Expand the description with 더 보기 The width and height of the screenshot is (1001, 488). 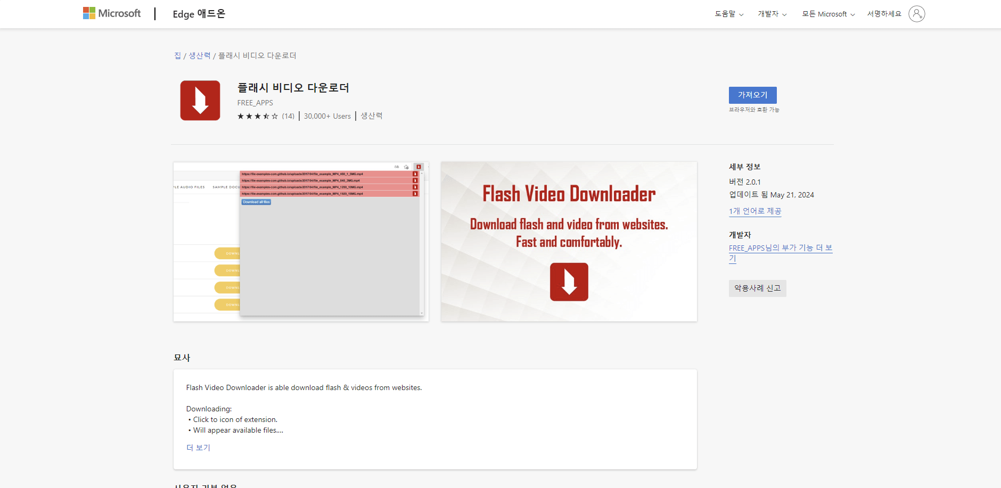[x=198, y=447]
